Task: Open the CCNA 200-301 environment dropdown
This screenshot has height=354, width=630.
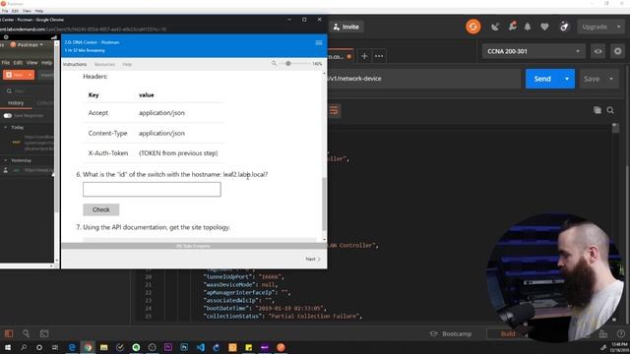Action: [534, 51]
